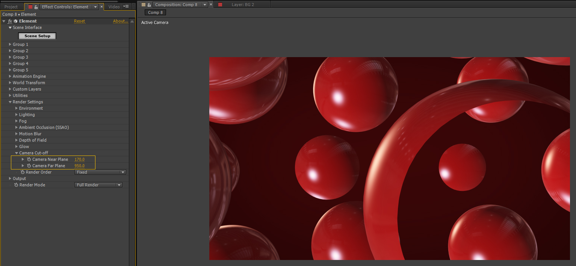Click the Render Mode stopwatch icon
576x266 pixels.
coord(16,185)
